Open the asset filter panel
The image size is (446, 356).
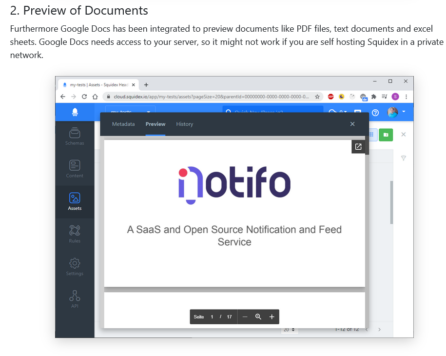coord(403,158)
